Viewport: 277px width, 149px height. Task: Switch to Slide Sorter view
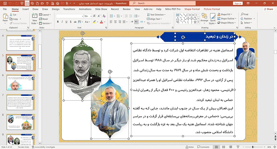click(x=223, y=147)
